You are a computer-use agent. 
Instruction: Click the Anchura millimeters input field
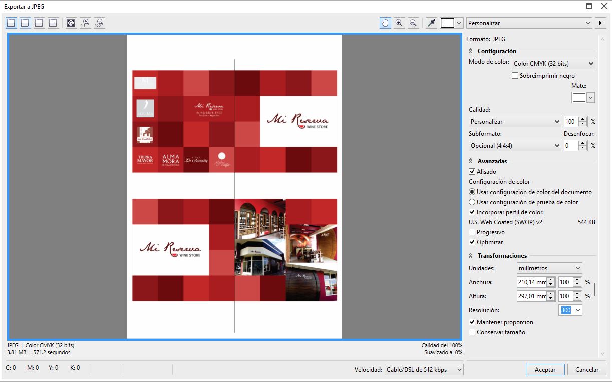tap(532, 282)
